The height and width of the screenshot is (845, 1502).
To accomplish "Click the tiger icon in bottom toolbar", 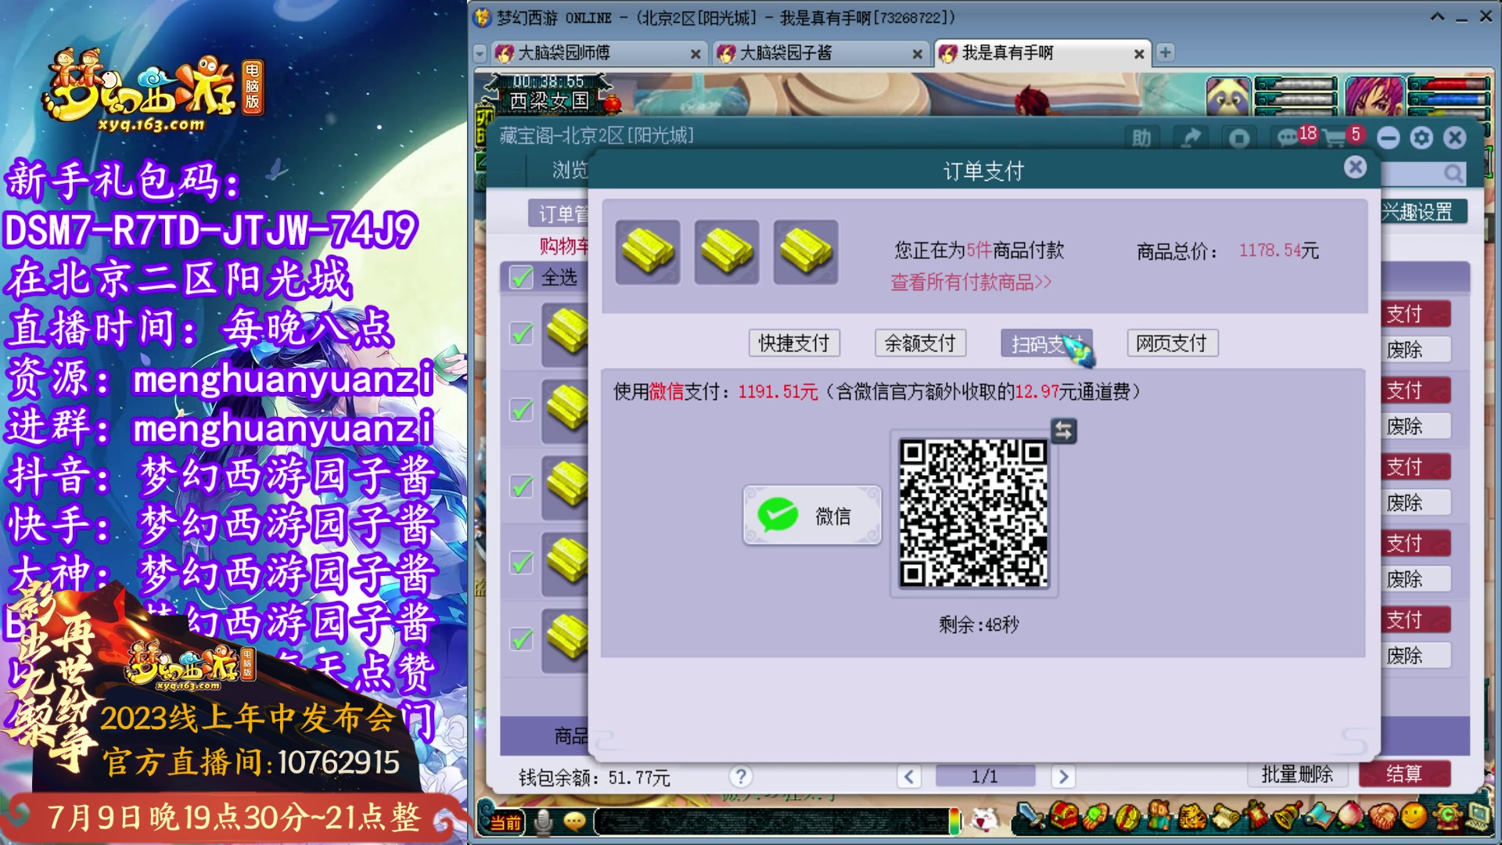I will coord(1192,818).
